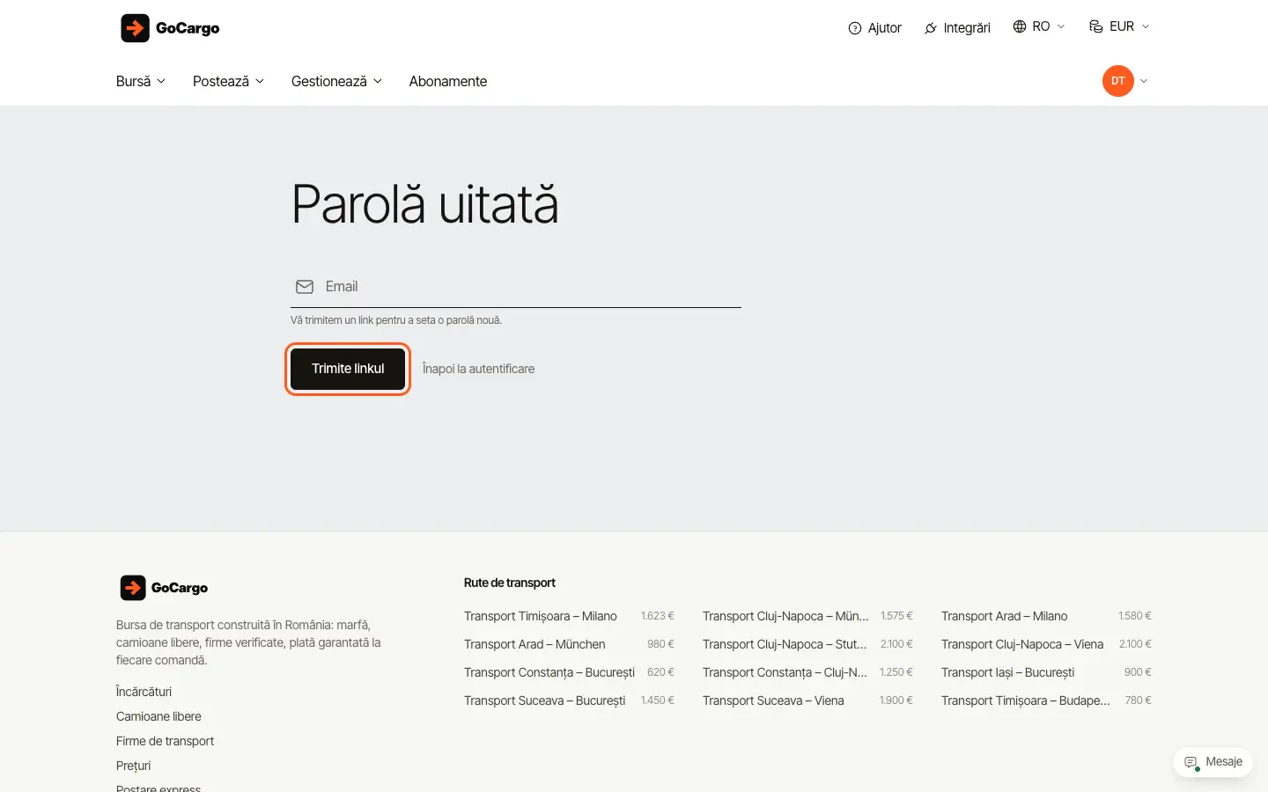Click the GoCargo logo in the header
The image size is (1268, 792).
click(x=170, y=28)
